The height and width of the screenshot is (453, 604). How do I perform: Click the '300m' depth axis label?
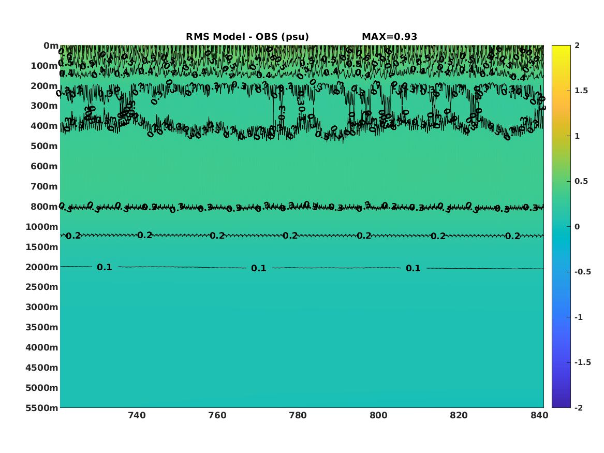pos(45,106)
